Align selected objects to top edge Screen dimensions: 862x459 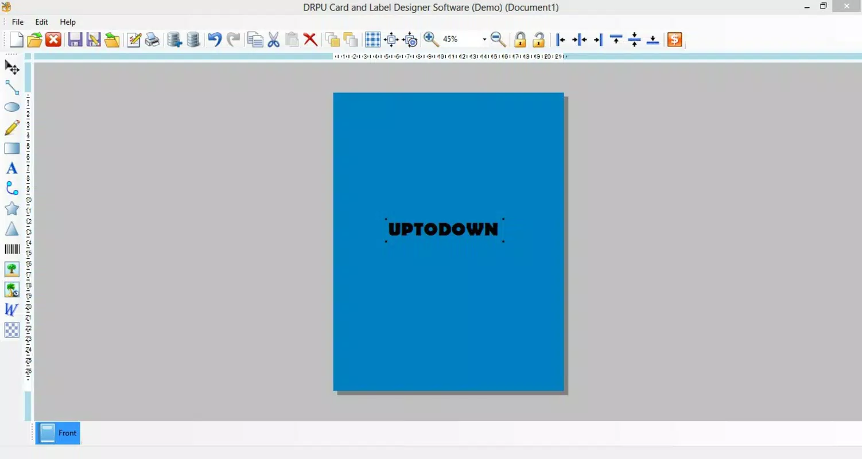616,40
